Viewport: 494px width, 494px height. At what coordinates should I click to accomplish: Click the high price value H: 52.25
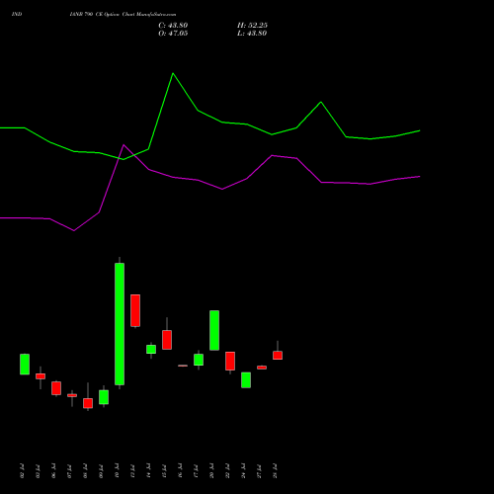[x=252, y=26]
